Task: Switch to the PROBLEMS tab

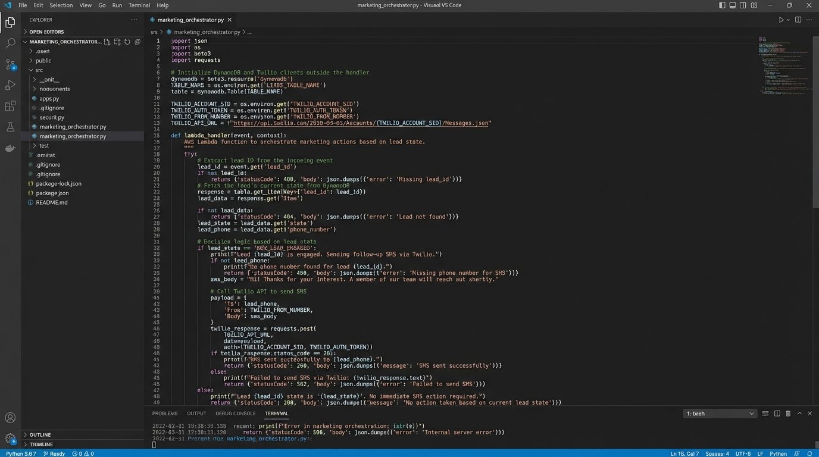Action: [165, 414]
